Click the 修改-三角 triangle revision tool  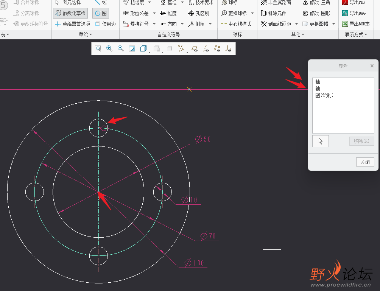click(316, 3)
